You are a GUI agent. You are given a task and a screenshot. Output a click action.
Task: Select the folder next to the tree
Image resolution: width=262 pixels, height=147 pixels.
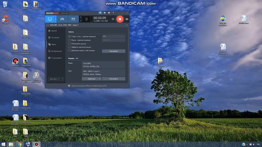(160, 62)
